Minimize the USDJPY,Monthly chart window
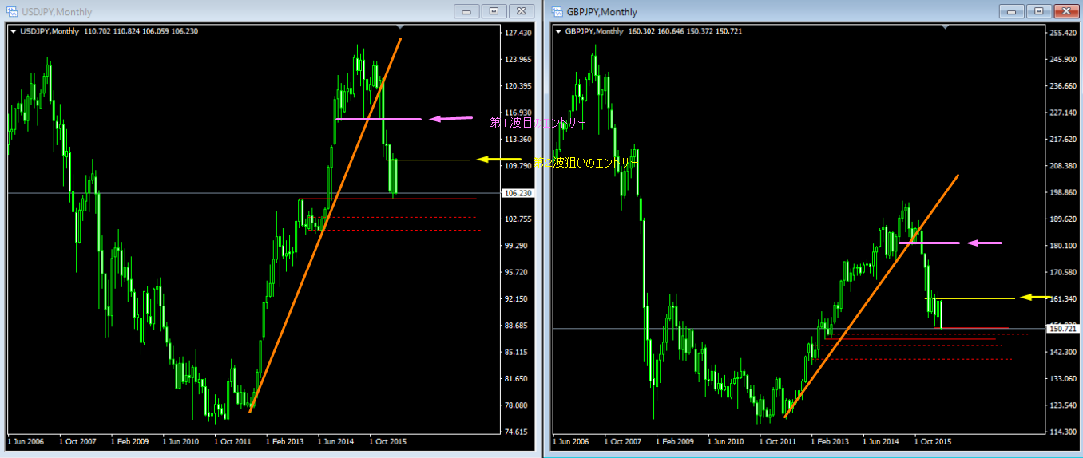Image resolution: width=1083 pixels, height=458 pixels. (467, 11)
